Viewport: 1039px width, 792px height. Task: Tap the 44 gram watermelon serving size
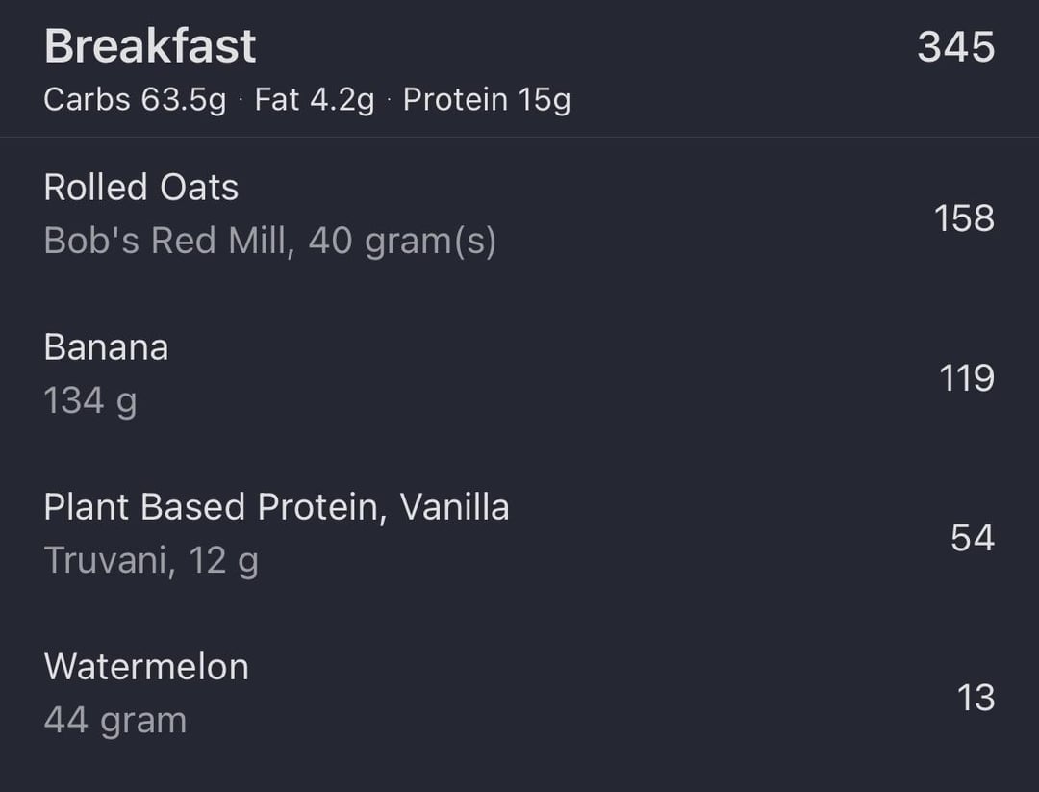115,720
